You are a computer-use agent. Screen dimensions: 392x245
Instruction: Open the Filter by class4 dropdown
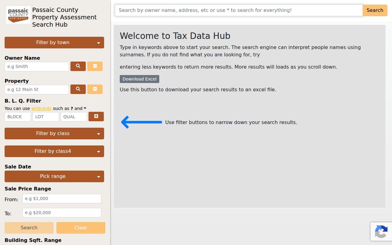pyautogui.click(x=54, y=151)
